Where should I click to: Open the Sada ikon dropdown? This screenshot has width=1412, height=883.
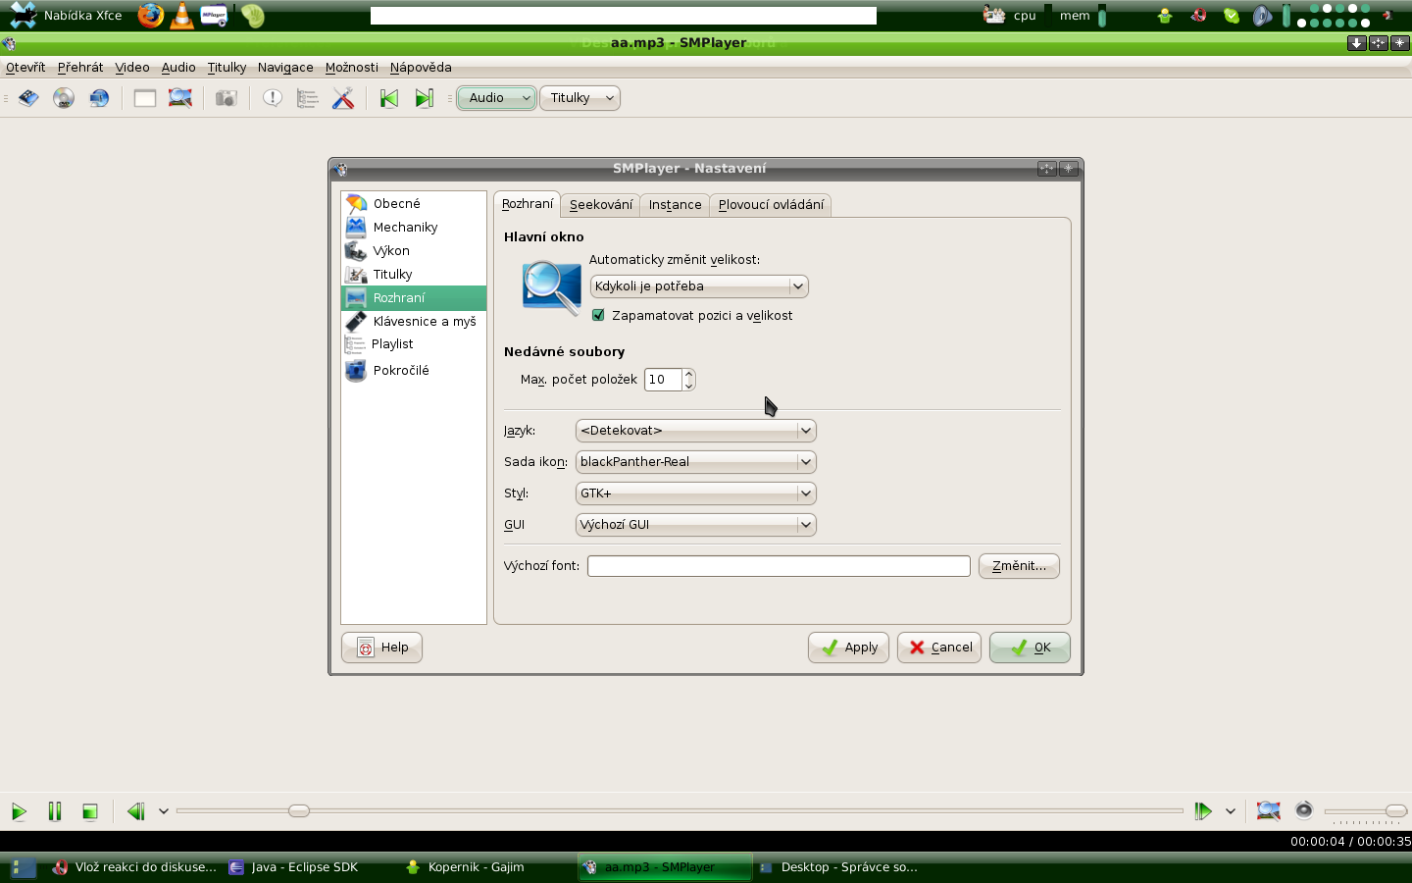696,462
